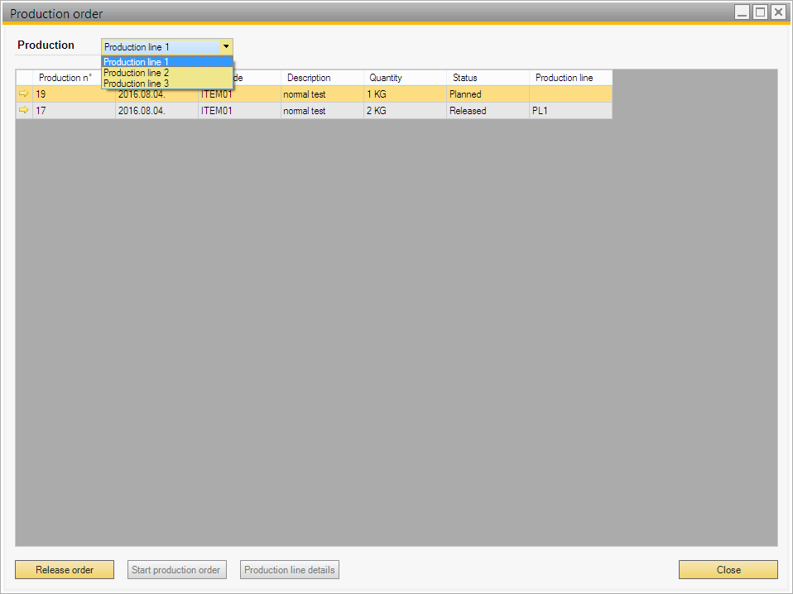Viewport: 793px width, 594px height.
Task: Click the PL1 production line cell
Action: pyautogui.click(x=570, y=111)
